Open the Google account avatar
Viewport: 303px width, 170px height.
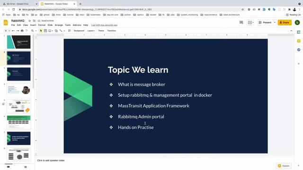(297, 23)
